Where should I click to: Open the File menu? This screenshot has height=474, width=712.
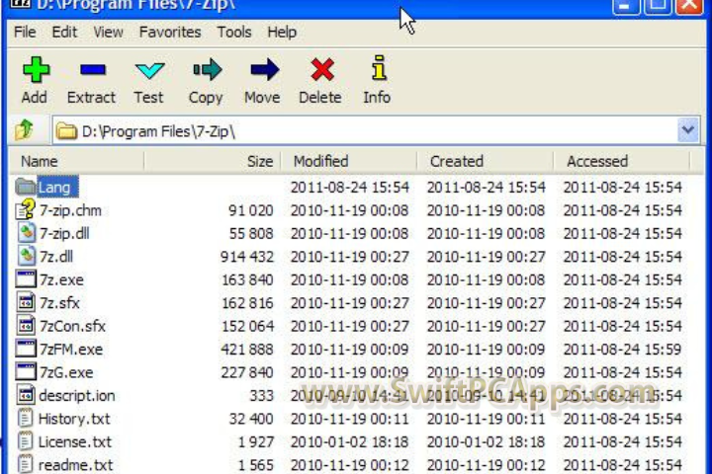25,33
